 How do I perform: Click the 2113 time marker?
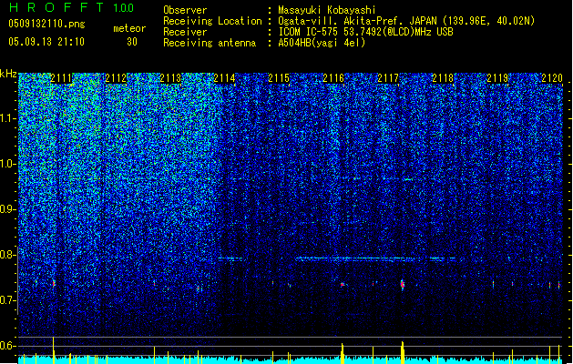coord(170,78)
